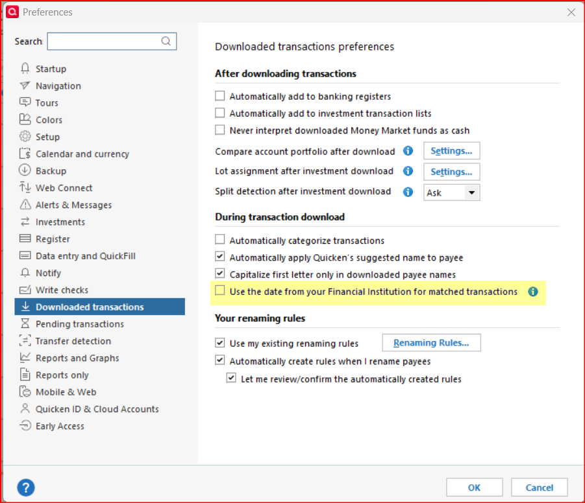Click the Notify bell icon
Image resolution: width=585 pixels, height=503 pixels.
[x=25, y=273]
